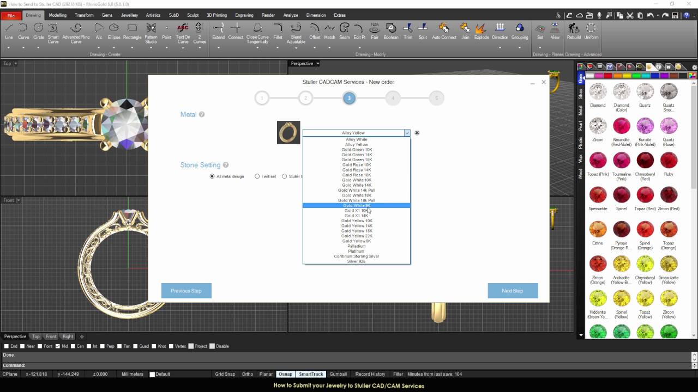Choose Gold Yellow 18K option
This screenshot has width=698, height=392.
click(x=357, y=231)
